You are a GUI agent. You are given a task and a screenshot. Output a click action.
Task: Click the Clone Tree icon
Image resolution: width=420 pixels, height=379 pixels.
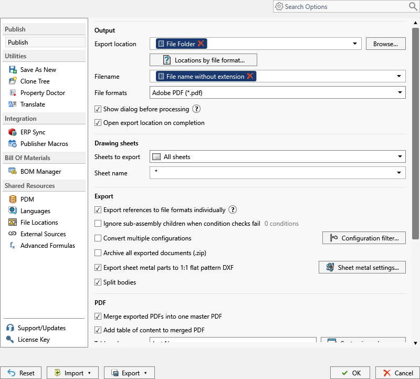coord(13,81)
